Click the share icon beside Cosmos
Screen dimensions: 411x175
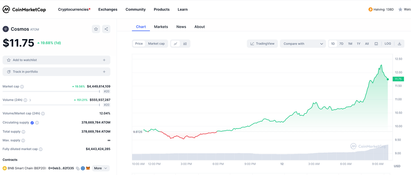click(x=106, y=29)
